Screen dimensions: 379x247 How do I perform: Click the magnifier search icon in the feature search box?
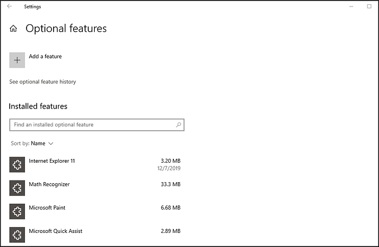[178, 125]
